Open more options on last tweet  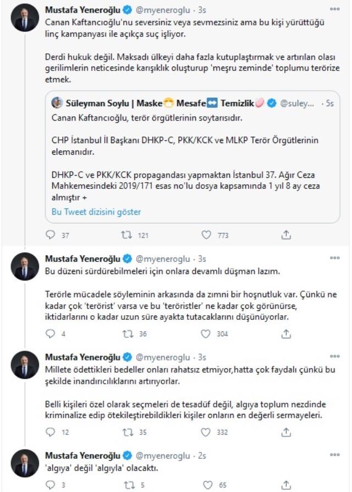pos(334,455)
